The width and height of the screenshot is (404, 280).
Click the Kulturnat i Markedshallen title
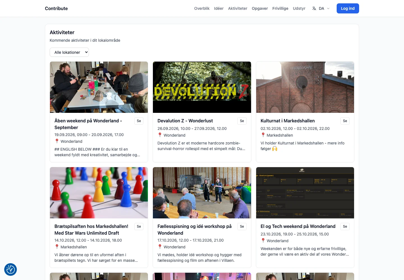pos(288,121)
